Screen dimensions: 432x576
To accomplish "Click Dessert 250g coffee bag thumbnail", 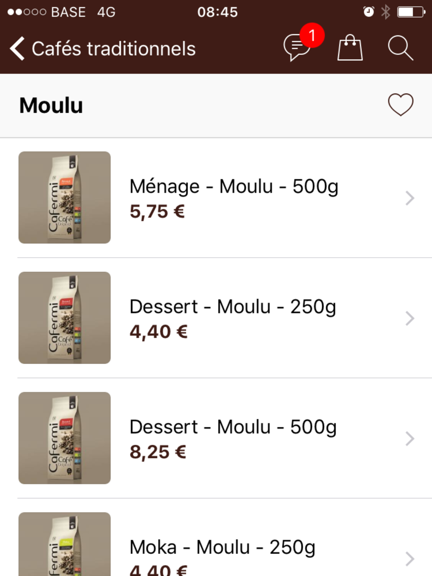I will pyautogui.click(x=64, y=318).
